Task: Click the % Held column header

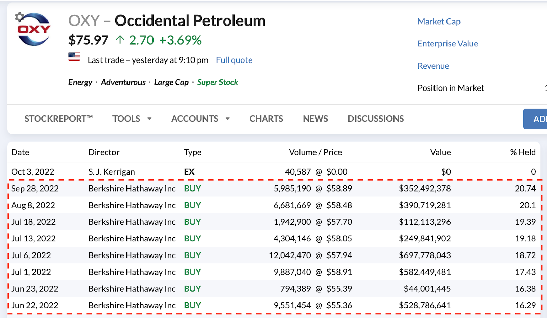Action: click(522, 152)
